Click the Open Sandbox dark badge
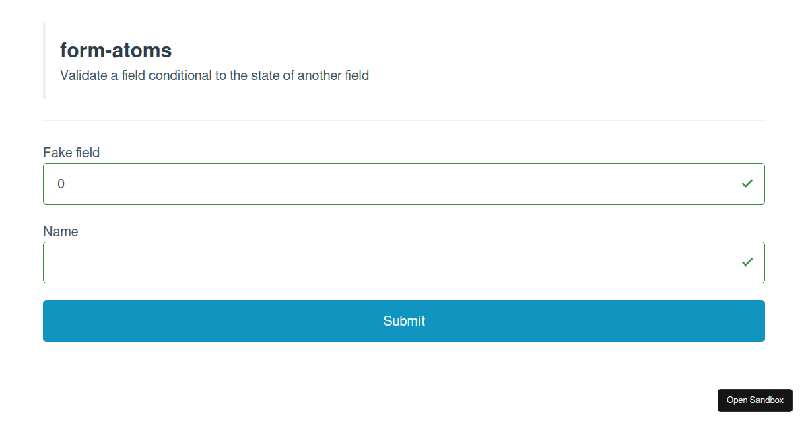This screenshot has width=808, height=424. 755,400
